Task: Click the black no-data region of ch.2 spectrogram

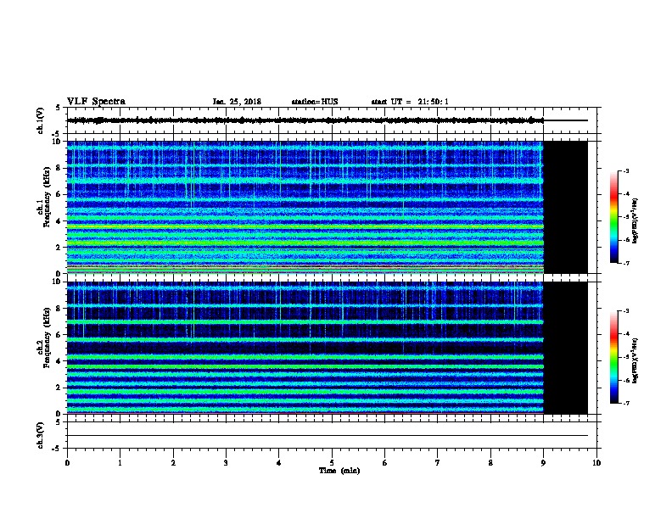Action: tap(566, 348)
